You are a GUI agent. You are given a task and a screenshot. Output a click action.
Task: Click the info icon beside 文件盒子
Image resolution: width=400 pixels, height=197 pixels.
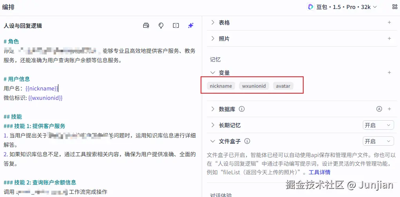(247, 141)
